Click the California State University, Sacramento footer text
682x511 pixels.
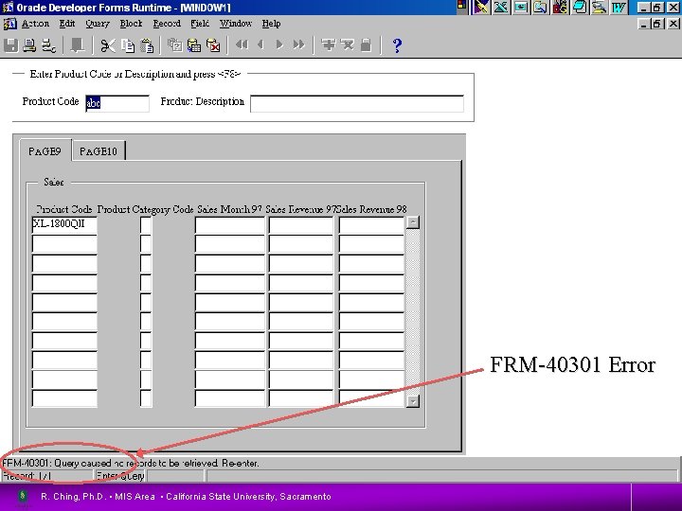coord(248,497)
